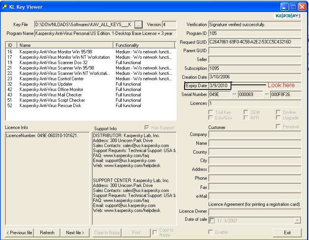Click serial number field 000F8F26
This screenshot has width=309, height=240.
pyautogui.click(x=286, y=94)
